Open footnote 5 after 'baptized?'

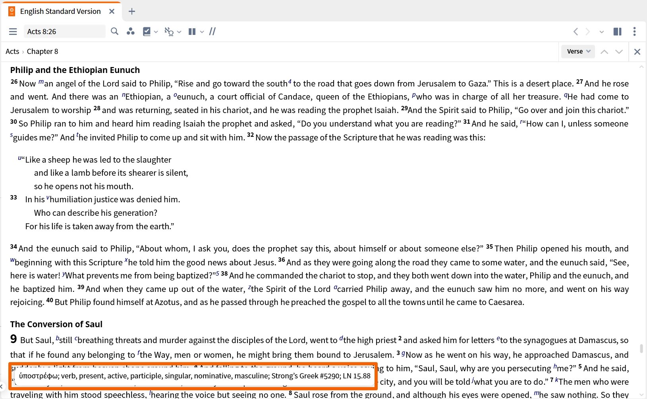[x=218, y=273]
